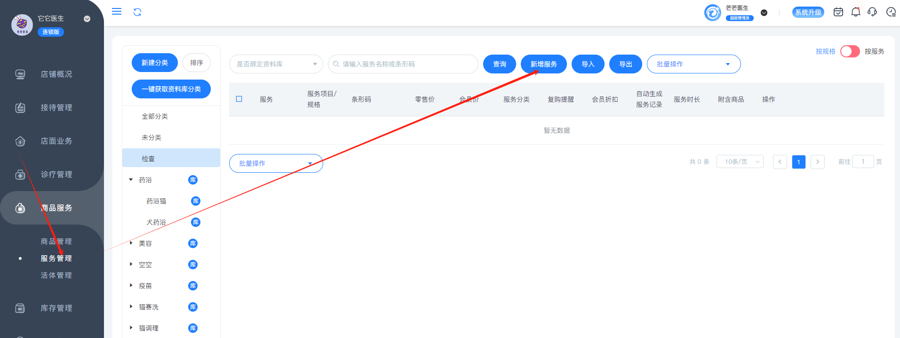This screenshot has width=900, height=338.
Task: Focus the 前往 page number input
Action: coord(863,161)
